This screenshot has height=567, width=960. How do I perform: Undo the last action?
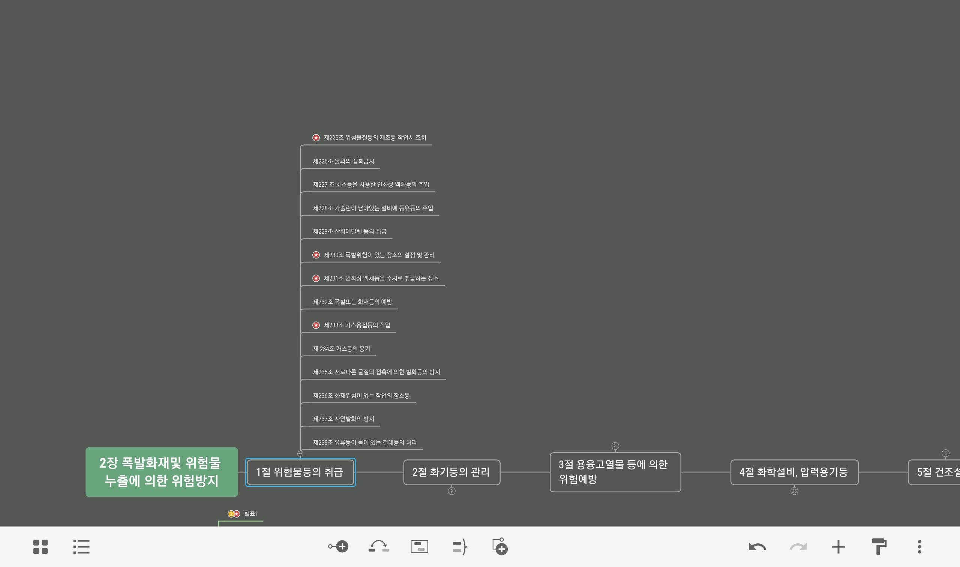point(757,547)
